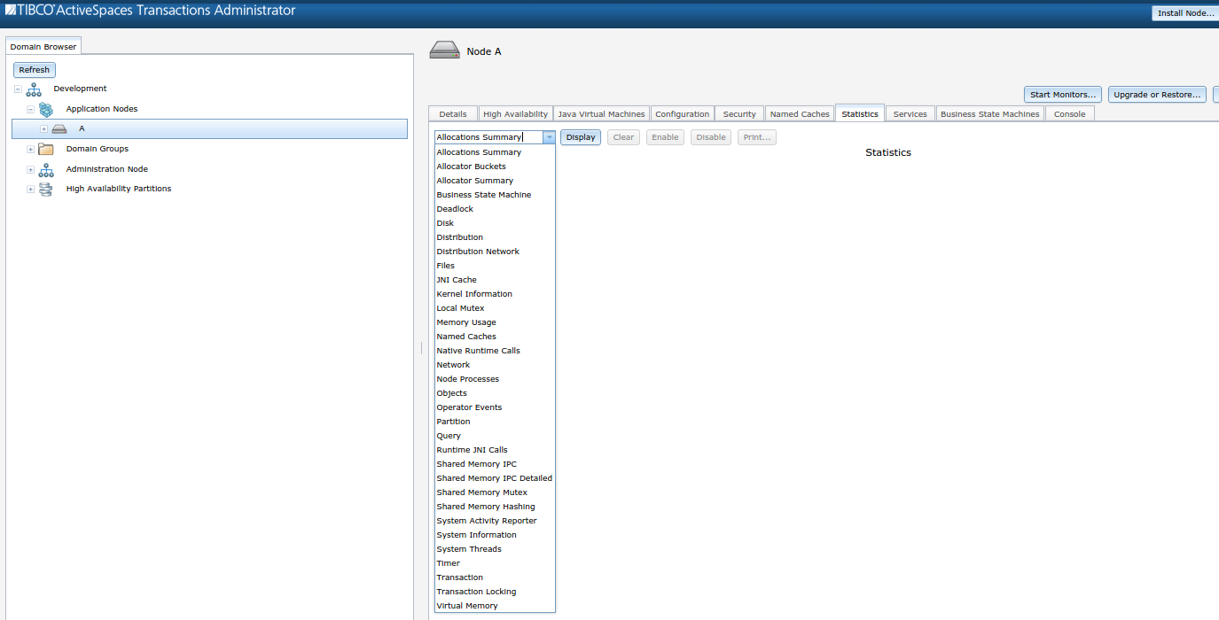The height and width of the screenshot is (620, 1219).
Task: Select the Domain Browser tab
Action: (43, 45)
